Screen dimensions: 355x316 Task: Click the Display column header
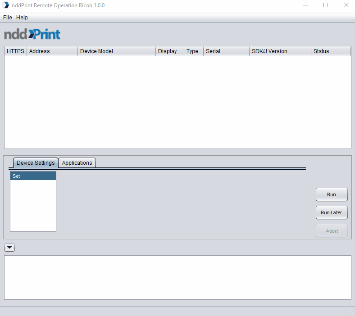click(x=169, y=51)
